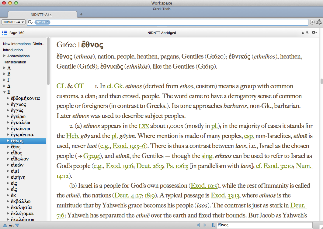This screenshot has height=229, width=323.
Task: Select New International Dictionary title in sidebar
Action: click(24, 44)
